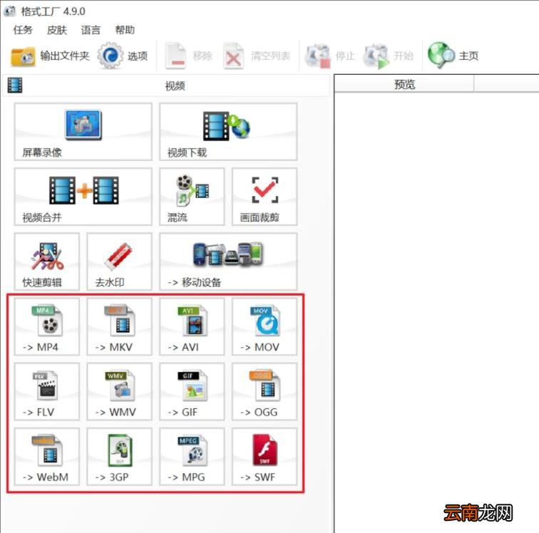The width and height of the screenshot is (539, 533).
Task: Open the 视频下载 video download tool
Action: (228, 132)
